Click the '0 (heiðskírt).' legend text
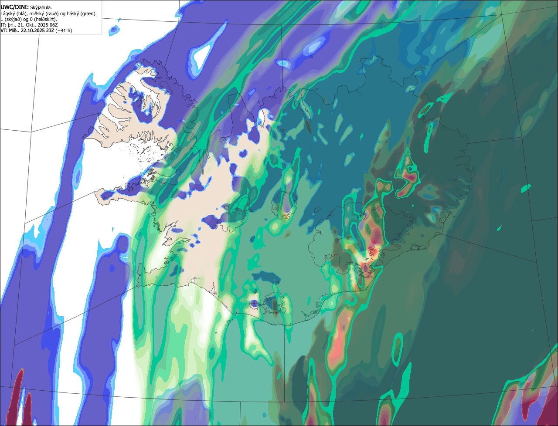Screen dimensions: 558x426 (x=43, y=20)
